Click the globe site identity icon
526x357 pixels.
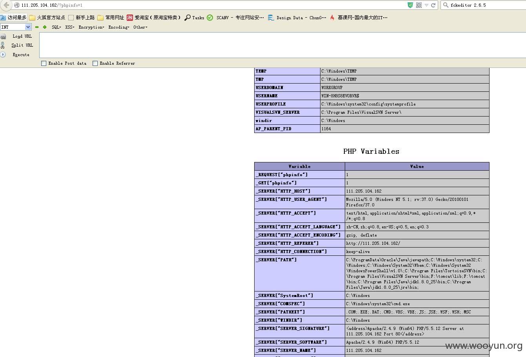pyautogui.click(x=17, y=5)
